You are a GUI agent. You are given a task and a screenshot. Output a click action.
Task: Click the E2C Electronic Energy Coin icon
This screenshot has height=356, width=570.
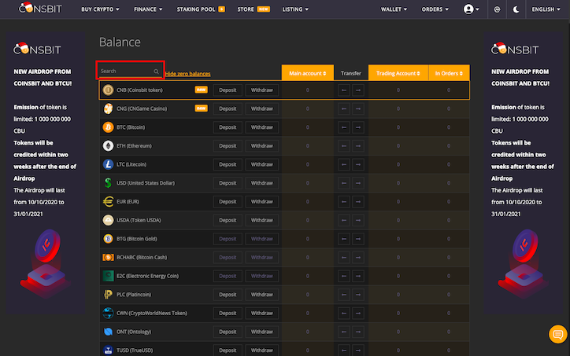pos(108,276)
